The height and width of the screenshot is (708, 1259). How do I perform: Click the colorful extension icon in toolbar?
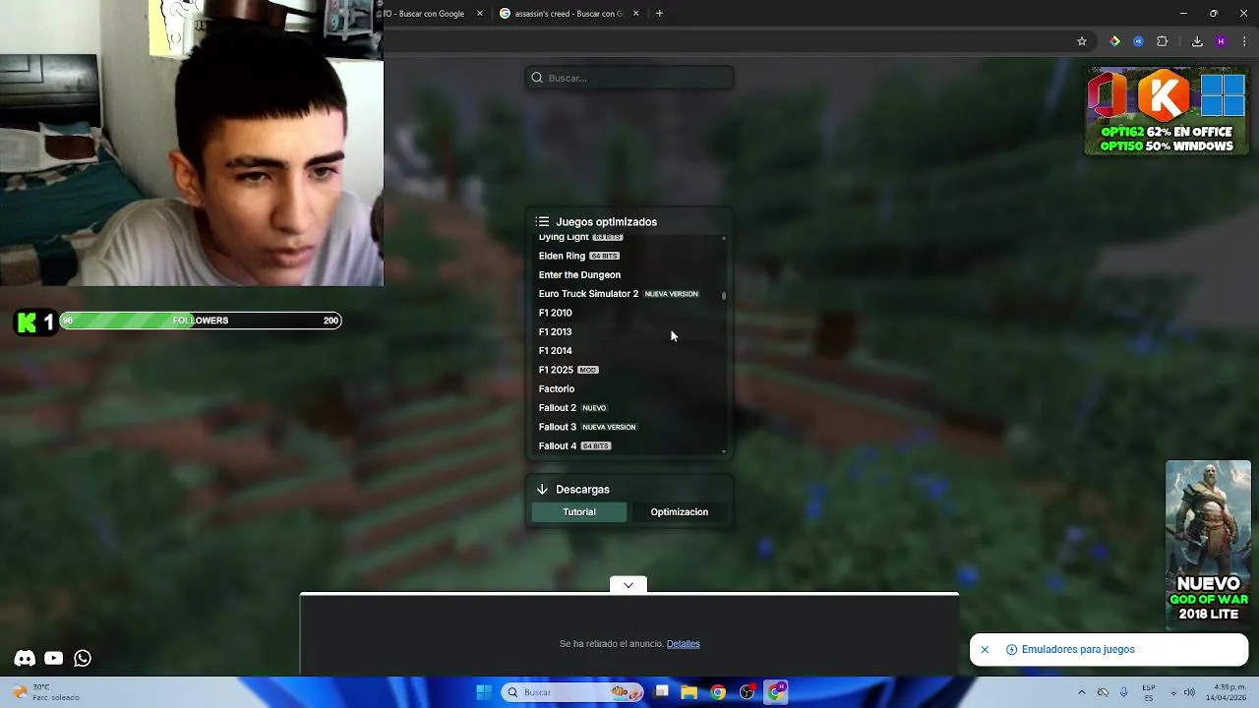[1114, 41]
